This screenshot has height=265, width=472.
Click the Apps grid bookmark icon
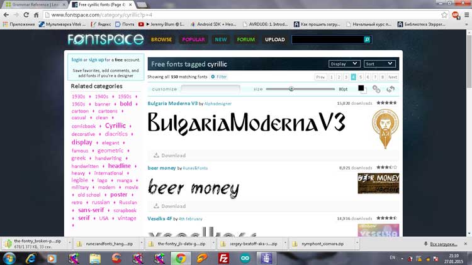coord(5,24)
